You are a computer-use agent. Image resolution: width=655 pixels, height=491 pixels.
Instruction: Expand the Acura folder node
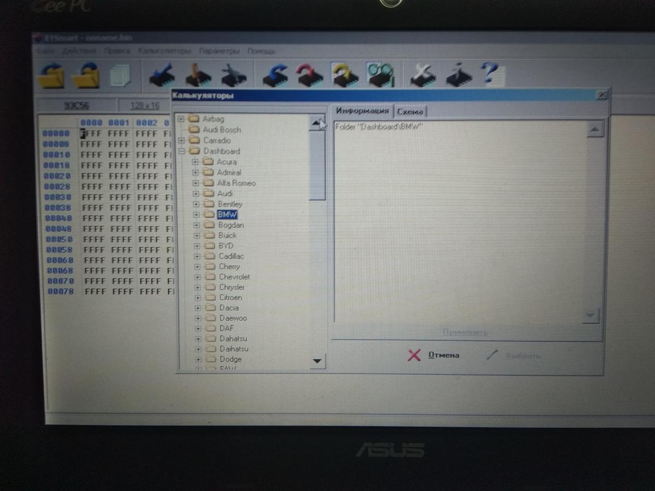(x=196, y=162)
